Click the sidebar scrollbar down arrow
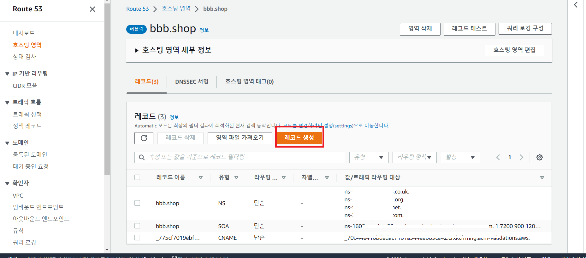 click(x=107, y=250)
